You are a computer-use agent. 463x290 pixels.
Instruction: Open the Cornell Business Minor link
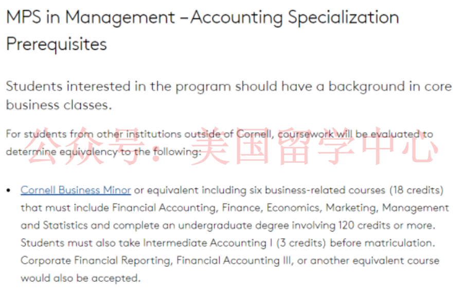tap(76, 190)
